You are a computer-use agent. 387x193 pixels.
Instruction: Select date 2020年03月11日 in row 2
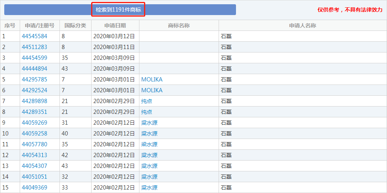click(114, 47)
